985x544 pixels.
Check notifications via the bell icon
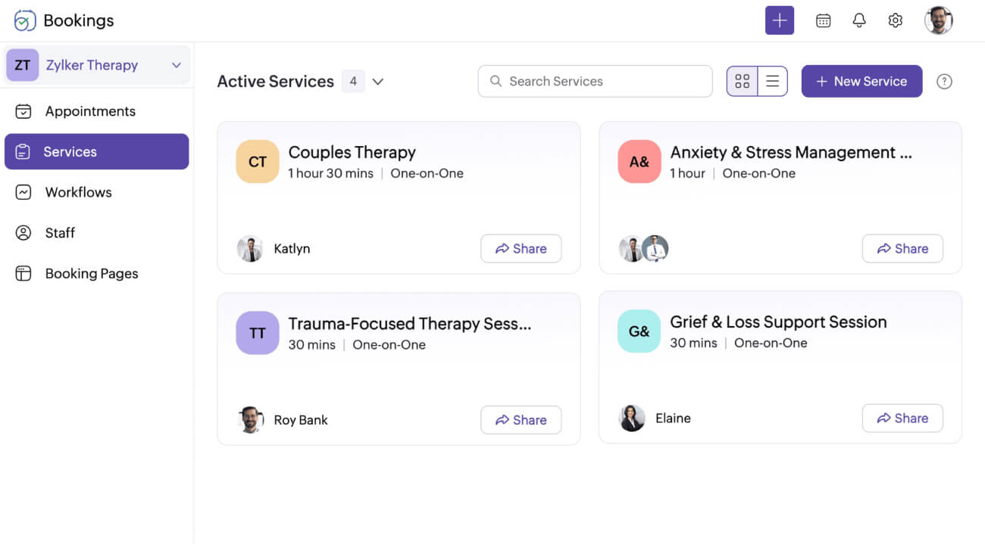[859, 20]
